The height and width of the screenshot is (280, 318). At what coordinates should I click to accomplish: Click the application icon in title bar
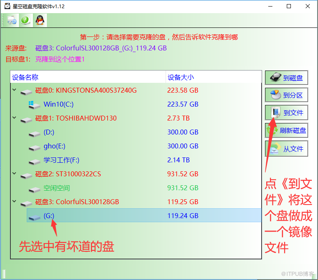pos(7,6)
